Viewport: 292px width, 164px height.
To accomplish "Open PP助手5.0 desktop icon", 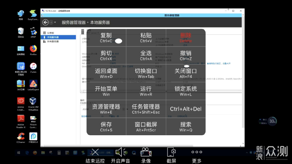I will click(x=33, y=138).
